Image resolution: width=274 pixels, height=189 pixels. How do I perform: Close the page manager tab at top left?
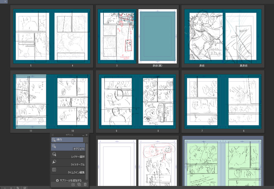(x=5, y=1)
